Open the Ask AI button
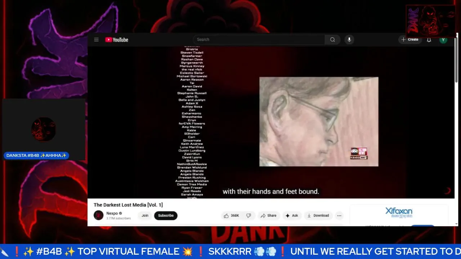Image resolution: width=461 pixels, height=259 pixels. [x=292, y=215]
